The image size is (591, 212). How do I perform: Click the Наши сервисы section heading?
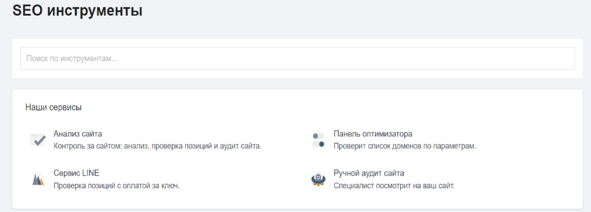tap(53, 107)
